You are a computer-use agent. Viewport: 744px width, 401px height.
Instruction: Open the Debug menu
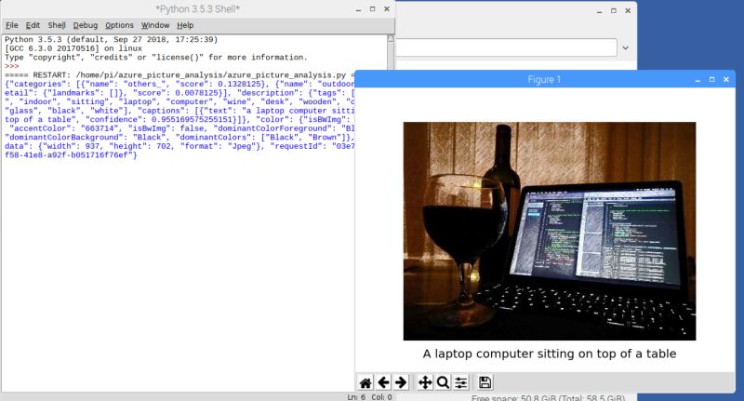pos(86,25)
